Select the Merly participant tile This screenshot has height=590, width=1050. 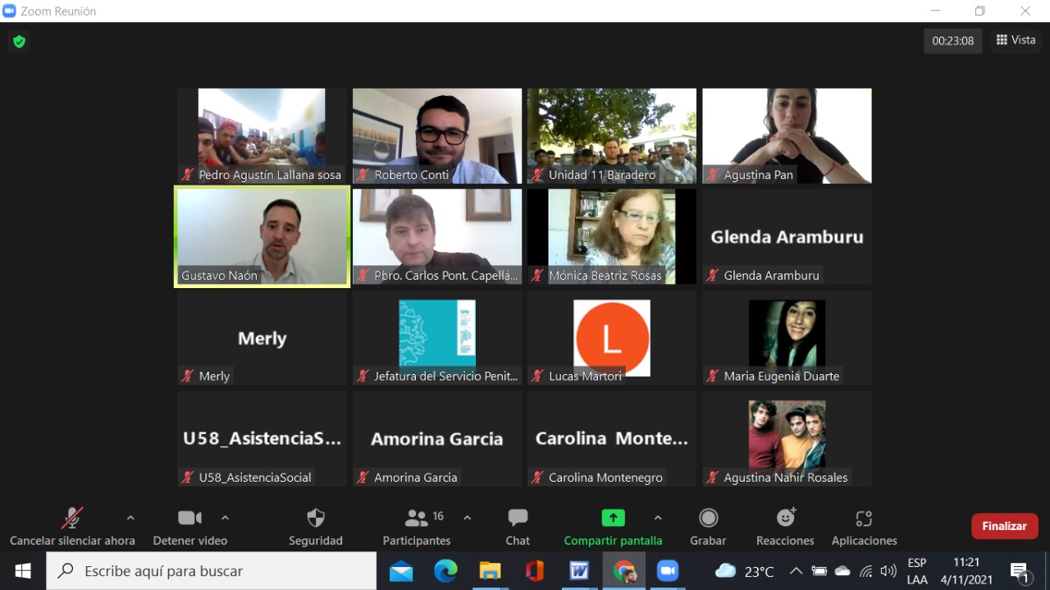[262, 337]
